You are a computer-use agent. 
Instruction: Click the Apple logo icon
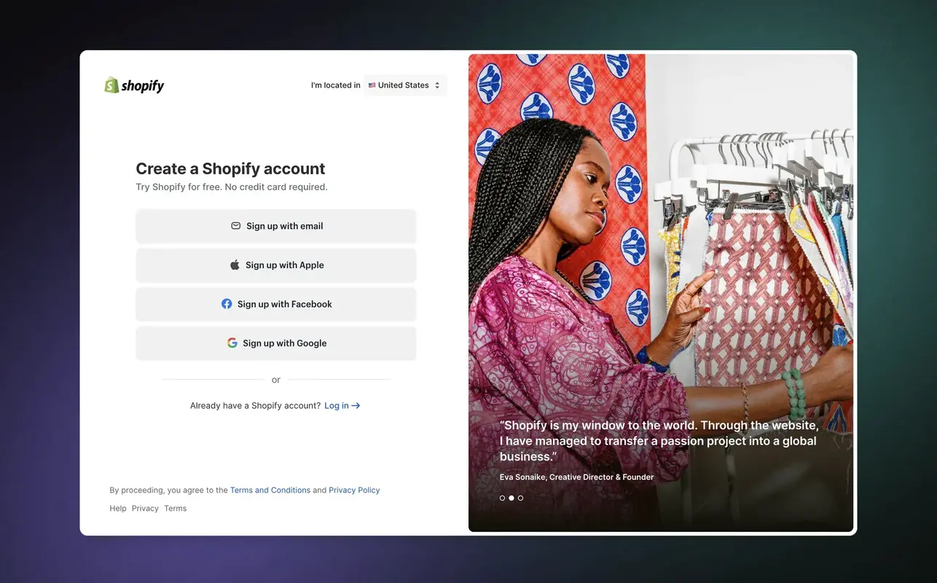235,265
